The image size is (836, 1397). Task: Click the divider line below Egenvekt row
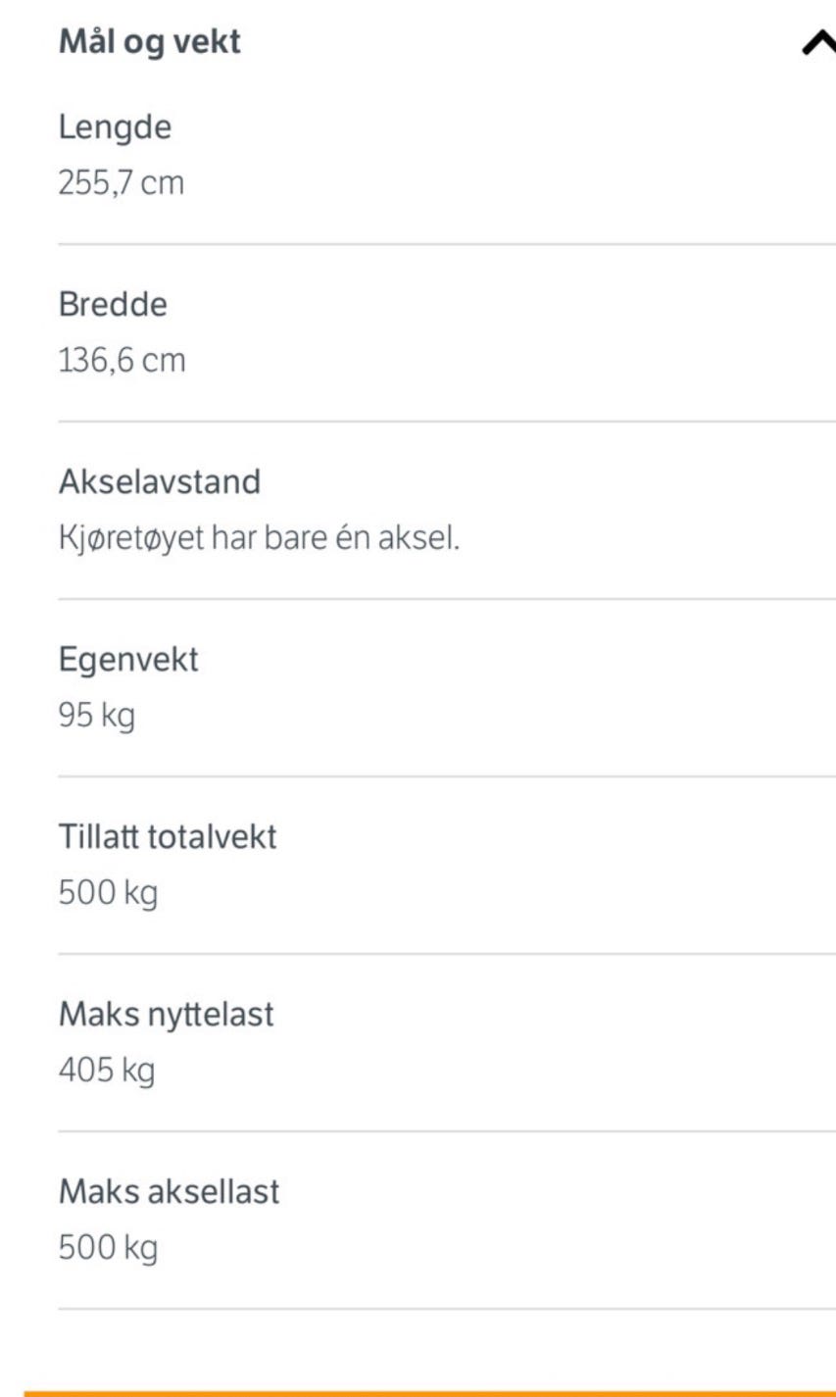(447, 776)
